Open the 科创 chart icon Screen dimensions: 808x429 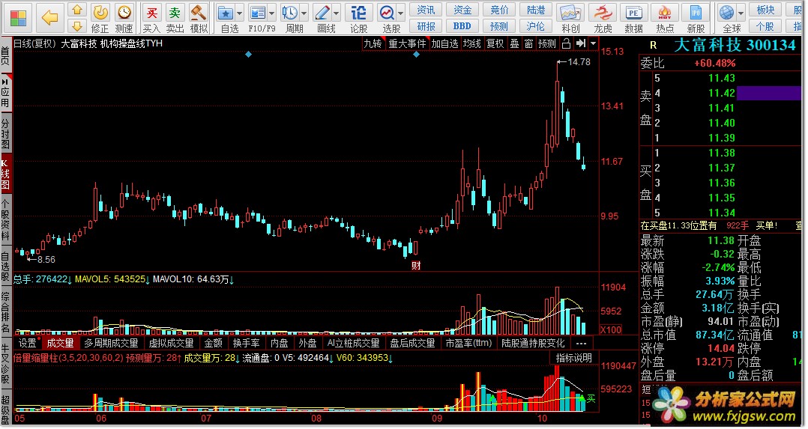[570, 13]
